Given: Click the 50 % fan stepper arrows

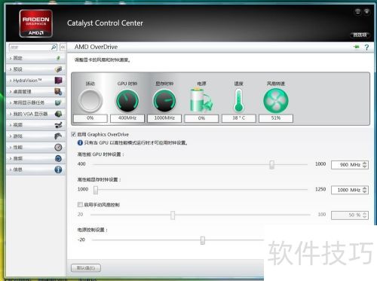Looking at the screenshot, I should tap(365, 215).
